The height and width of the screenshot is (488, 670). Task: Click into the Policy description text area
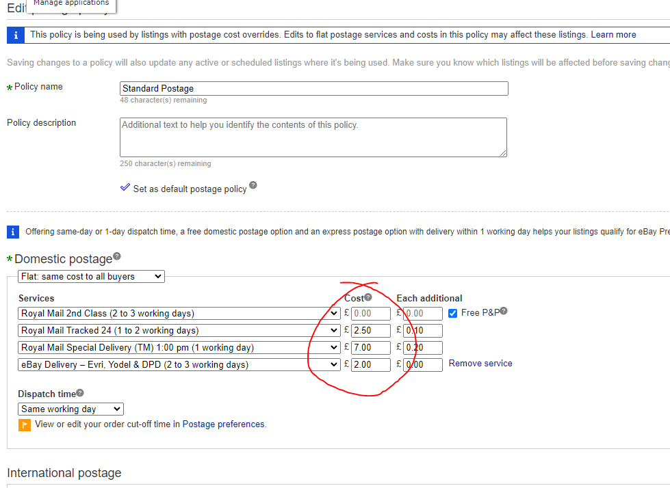click(313, 137)
